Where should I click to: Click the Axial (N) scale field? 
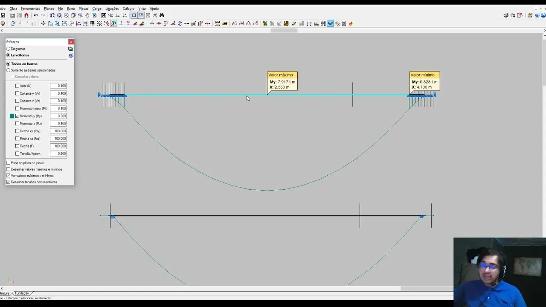58,86
